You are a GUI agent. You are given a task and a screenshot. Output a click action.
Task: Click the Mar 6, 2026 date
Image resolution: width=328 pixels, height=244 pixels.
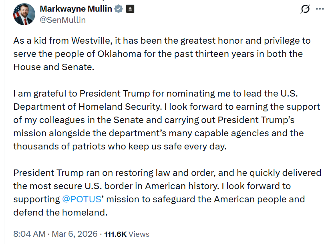(x=75, y=234)
